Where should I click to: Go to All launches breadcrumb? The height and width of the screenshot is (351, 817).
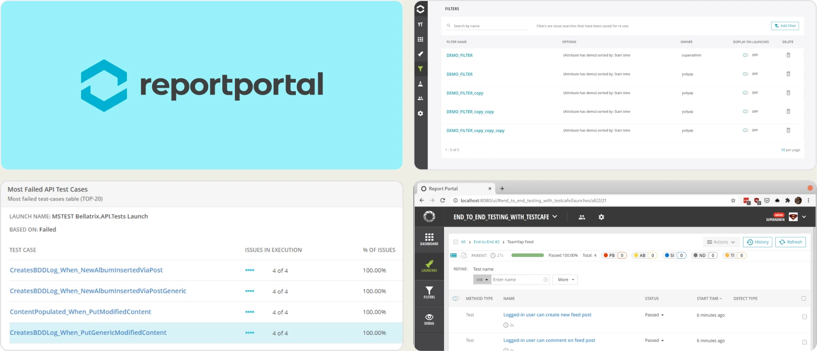(463, 242)
